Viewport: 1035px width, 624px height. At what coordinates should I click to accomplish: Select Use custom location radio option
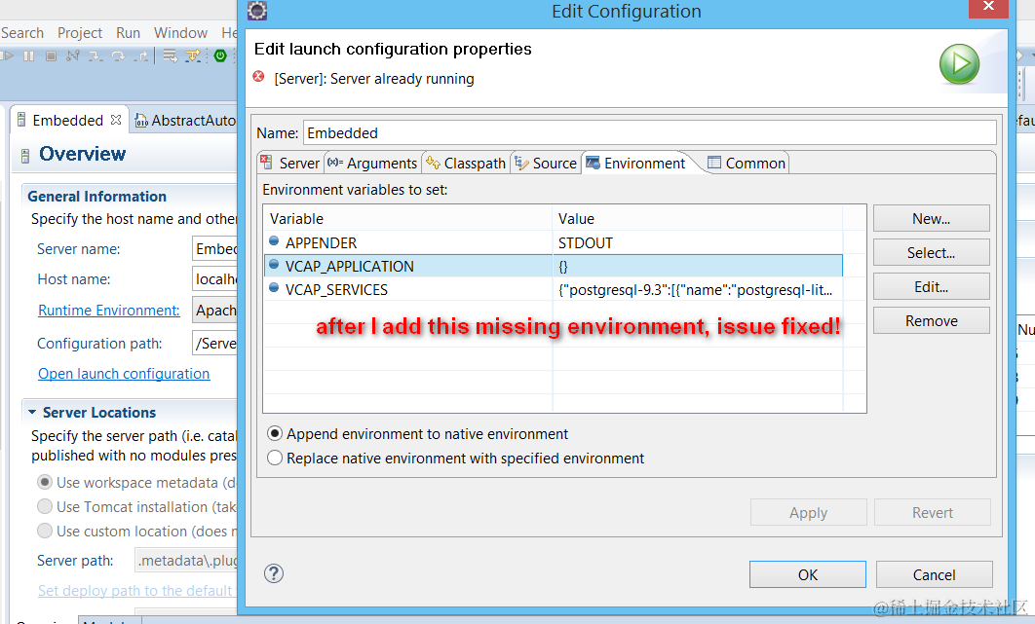pos(44,531)
